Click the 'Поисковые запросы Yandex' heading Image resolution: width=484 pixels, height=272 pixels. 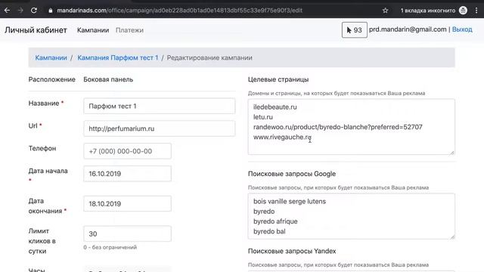pos(292,251)
